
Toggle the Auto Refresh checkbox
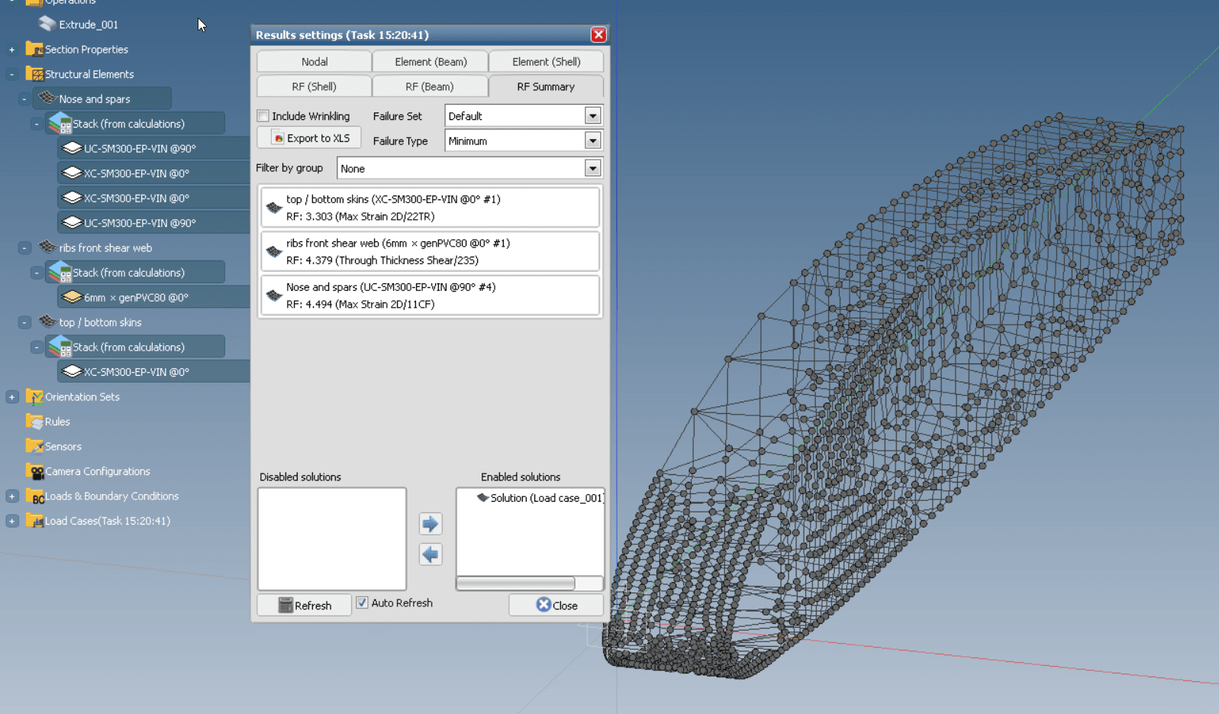coord(362,603)
